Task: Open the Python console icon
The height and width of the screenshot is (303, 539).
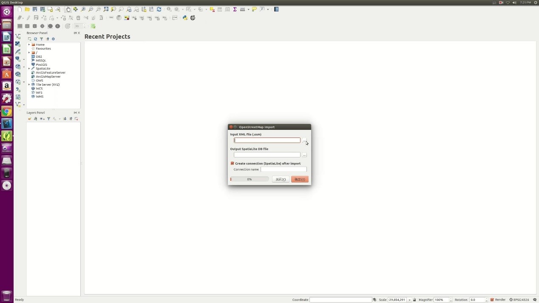Action: pos(185,18)
